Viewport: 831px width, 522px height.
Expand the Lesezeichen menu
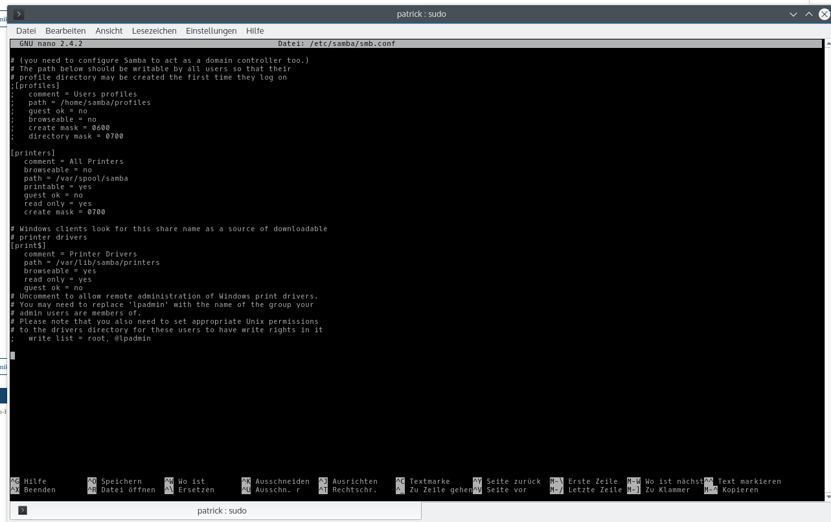154,30
